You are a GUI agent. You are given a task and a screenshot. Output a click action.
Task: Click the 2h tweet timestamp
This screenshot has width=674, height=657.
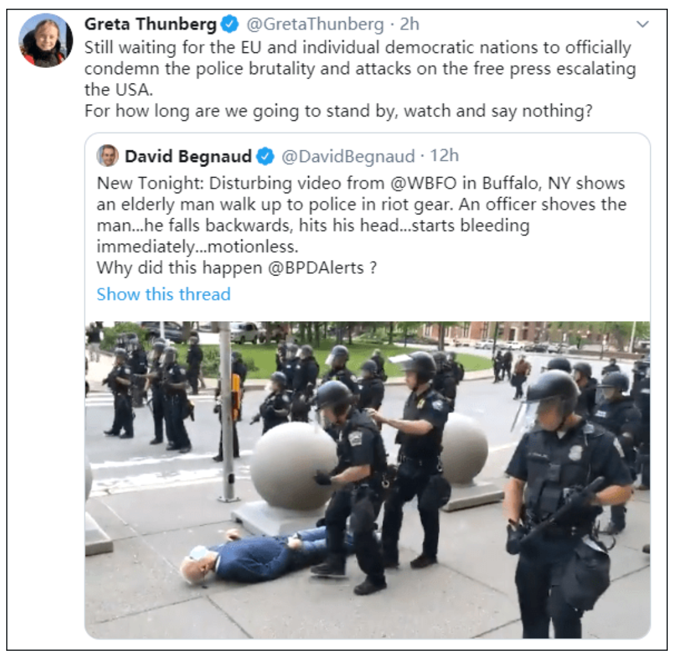pyautogui.click(x=409, y=24)
